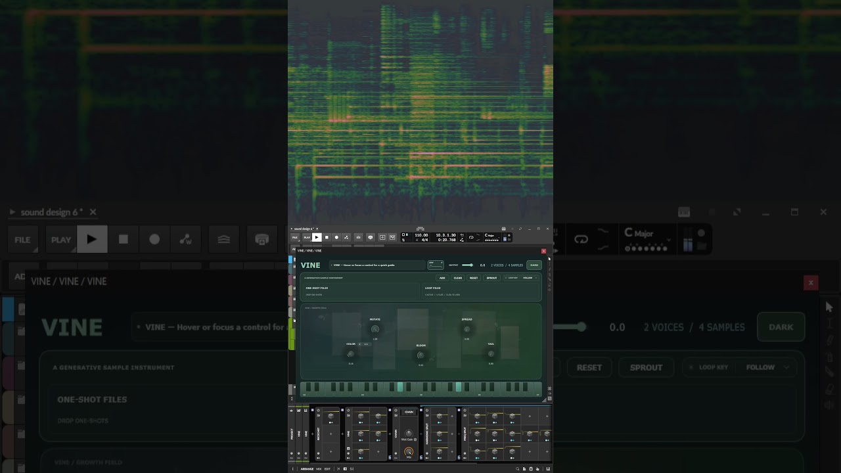Toggle Ricochet device power button
This screenshot has width=841, height=473.
[x=319, y=410]
